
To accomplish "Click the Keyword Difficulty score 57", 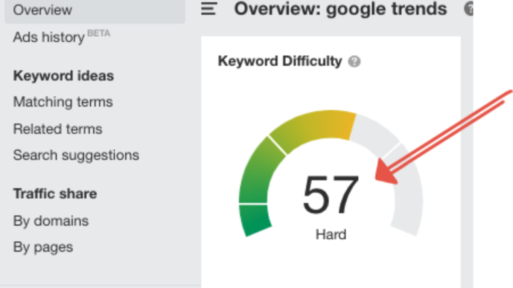I will coord(331,194).
